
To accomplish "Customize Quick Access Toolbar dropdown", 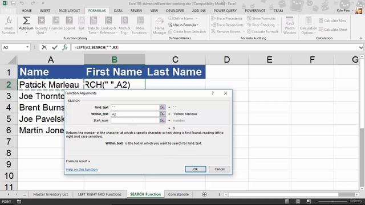I will [x=43, y=3].
